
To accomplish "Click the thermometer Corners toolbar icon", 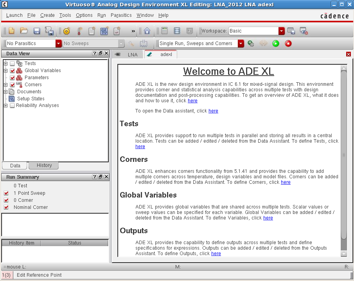I will 79,31.
